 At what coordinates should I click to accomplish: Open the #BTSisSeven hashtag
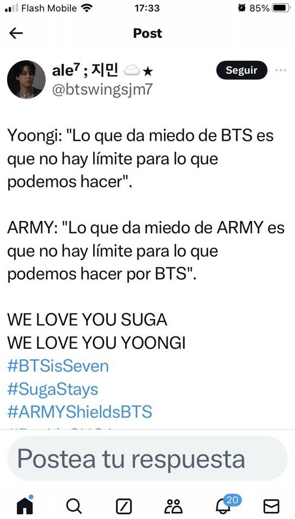pyautogui.click(x=58, y=366)
